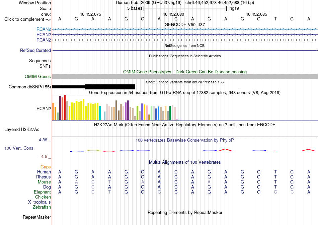318x225 pixels.
Task: Click the 100 Vert. Cons track label
Action: point(19,148)
